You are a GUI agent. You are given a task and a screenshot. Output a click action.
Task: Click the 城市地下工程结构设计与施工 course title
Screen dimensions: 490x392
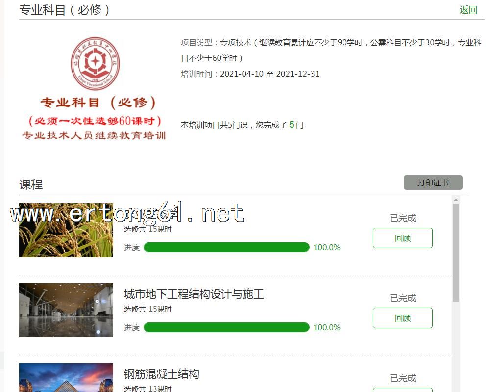194,294
